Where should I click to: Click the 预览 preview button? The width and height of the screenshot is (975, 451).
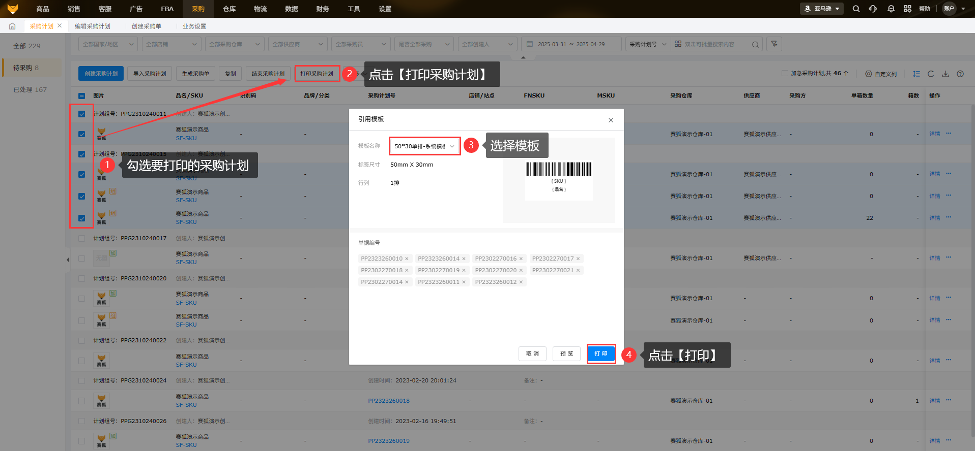point(566,353)
